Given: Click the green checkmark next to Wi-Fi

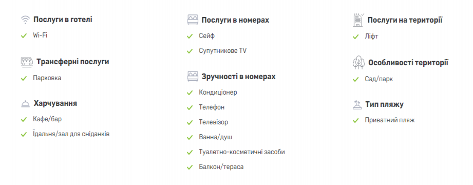Looking at the screenshot, I should 24,35.
